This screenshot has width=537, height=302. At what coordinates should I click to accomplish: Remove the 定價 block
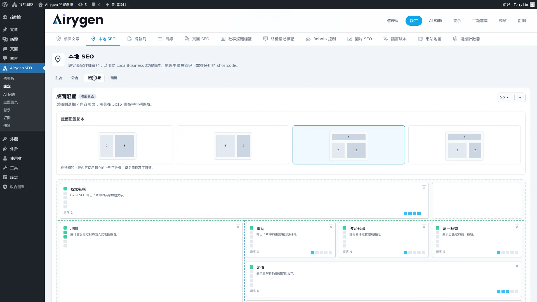pos(517,266)
